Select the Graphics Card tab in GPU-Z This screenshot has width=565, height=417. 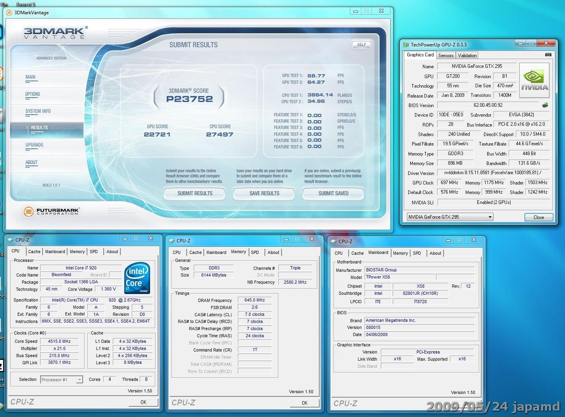tap(420, 55)
